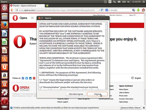
Task: Open Opera's LinkedIn page icon
Action: 30,78
